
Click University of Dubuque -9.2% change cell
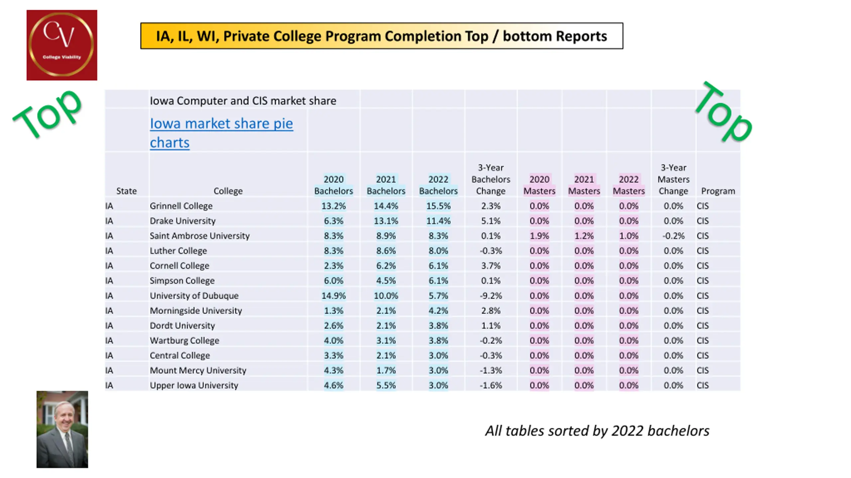pyautogui.click(x=491, y=295)
